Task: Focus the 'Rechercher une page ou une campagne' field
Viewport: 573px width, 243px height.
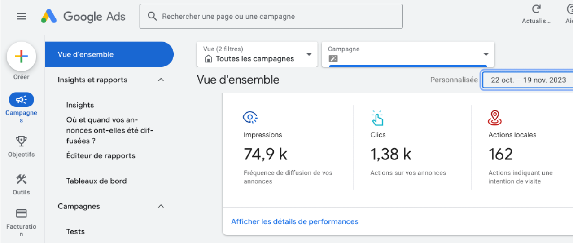Action: [x=271, y=17]
